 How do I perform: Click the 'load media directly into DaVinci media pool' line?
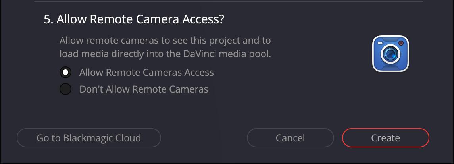tap(165, 54)
